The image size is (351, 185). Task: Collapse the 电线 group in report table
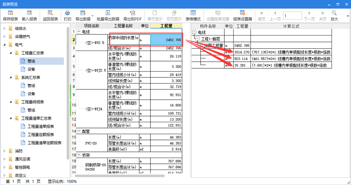[x=79, y=32]
